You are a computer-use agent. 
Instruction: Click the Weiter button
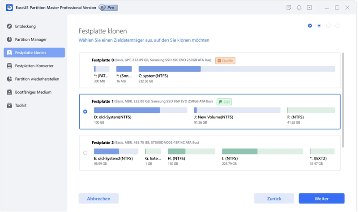(321, 199)
